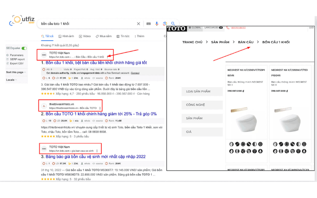Open the Thêm (more) search options menu

click(139, 36)
